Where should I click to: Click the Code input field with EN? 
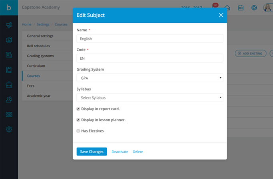pyautogui.click(x=150, y=58)
